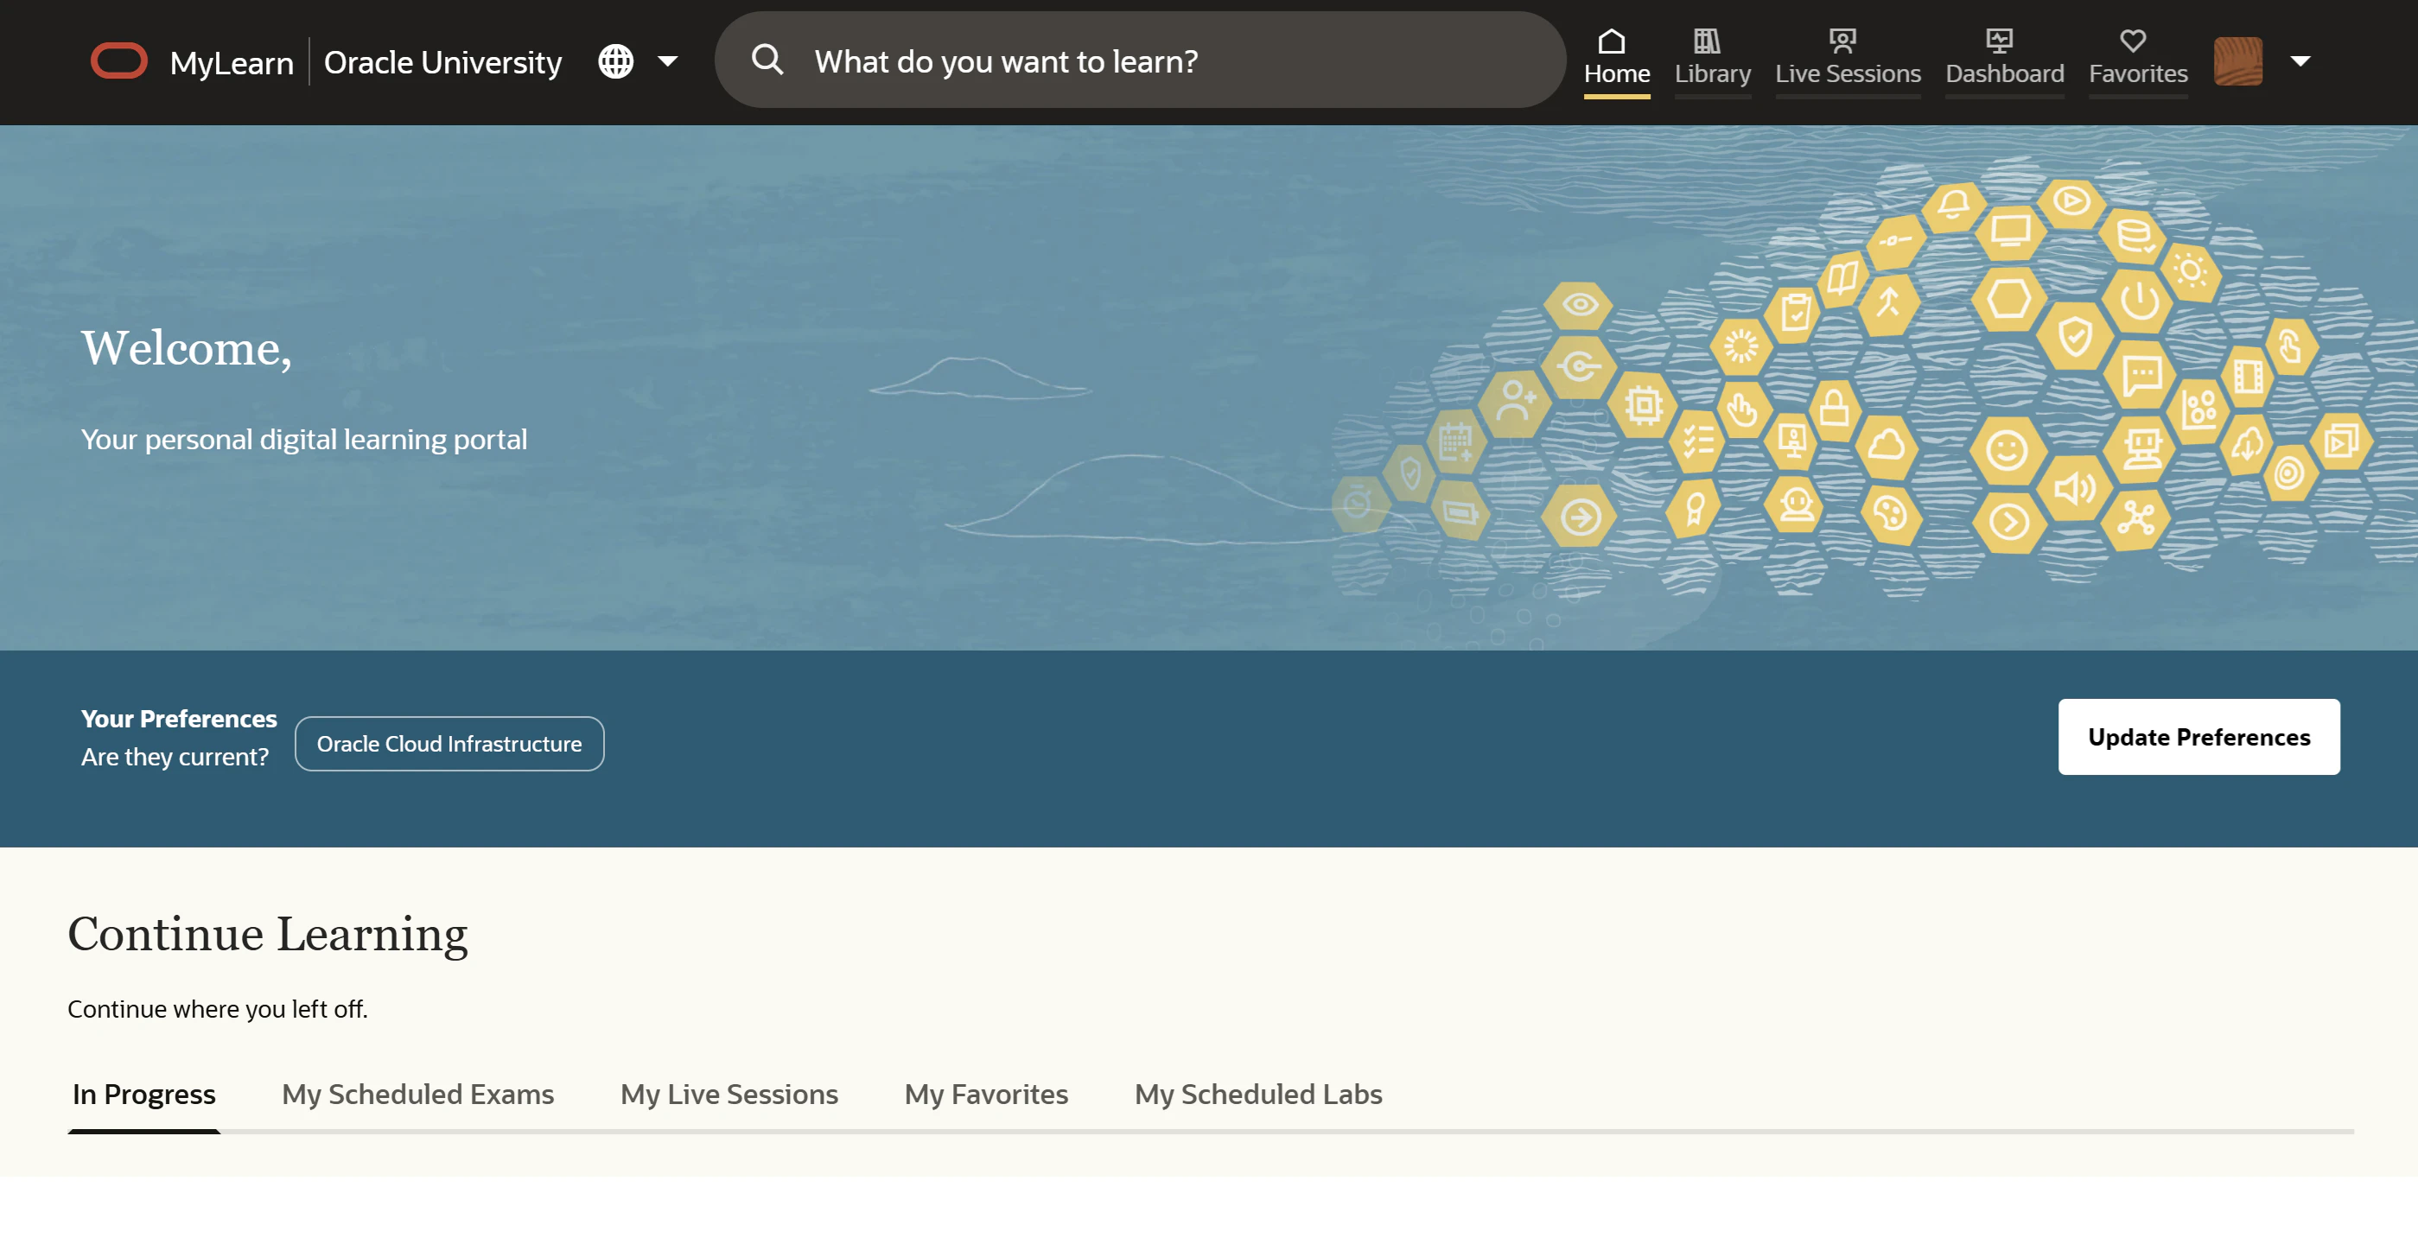Click the 'Your Preferences' label
Screen dimensions: 2418x1244
pyautogui.click(x=179, y=719)
